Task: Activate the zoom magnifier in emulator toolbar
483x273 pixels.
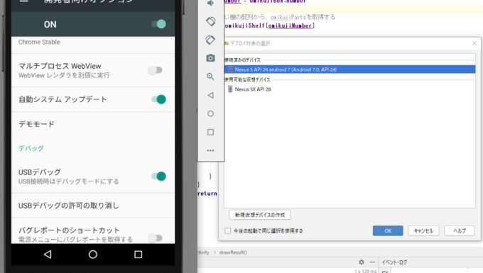Action: pos(211,77)
